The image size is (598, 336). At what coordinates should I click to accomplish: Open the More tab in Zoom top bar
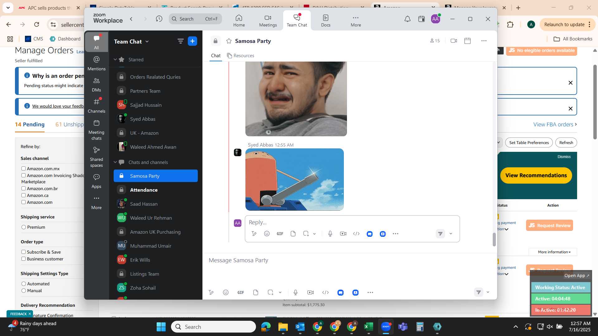(x=356, y=21)
